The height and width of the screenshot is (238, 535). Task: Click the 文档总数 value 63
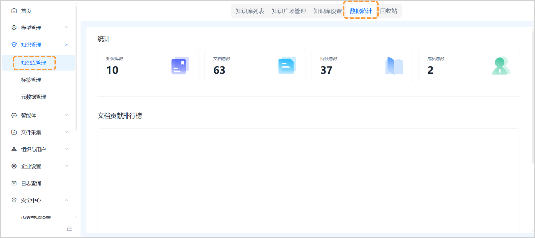[219, 70]
